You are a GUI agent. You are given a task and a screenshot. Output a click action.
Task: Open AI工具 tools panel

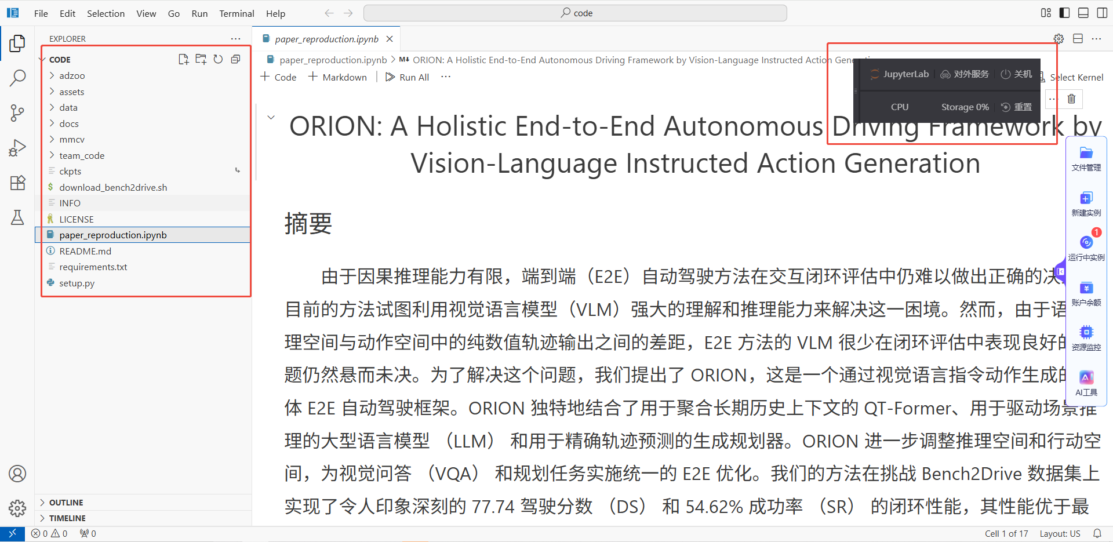pos(1086,384)
